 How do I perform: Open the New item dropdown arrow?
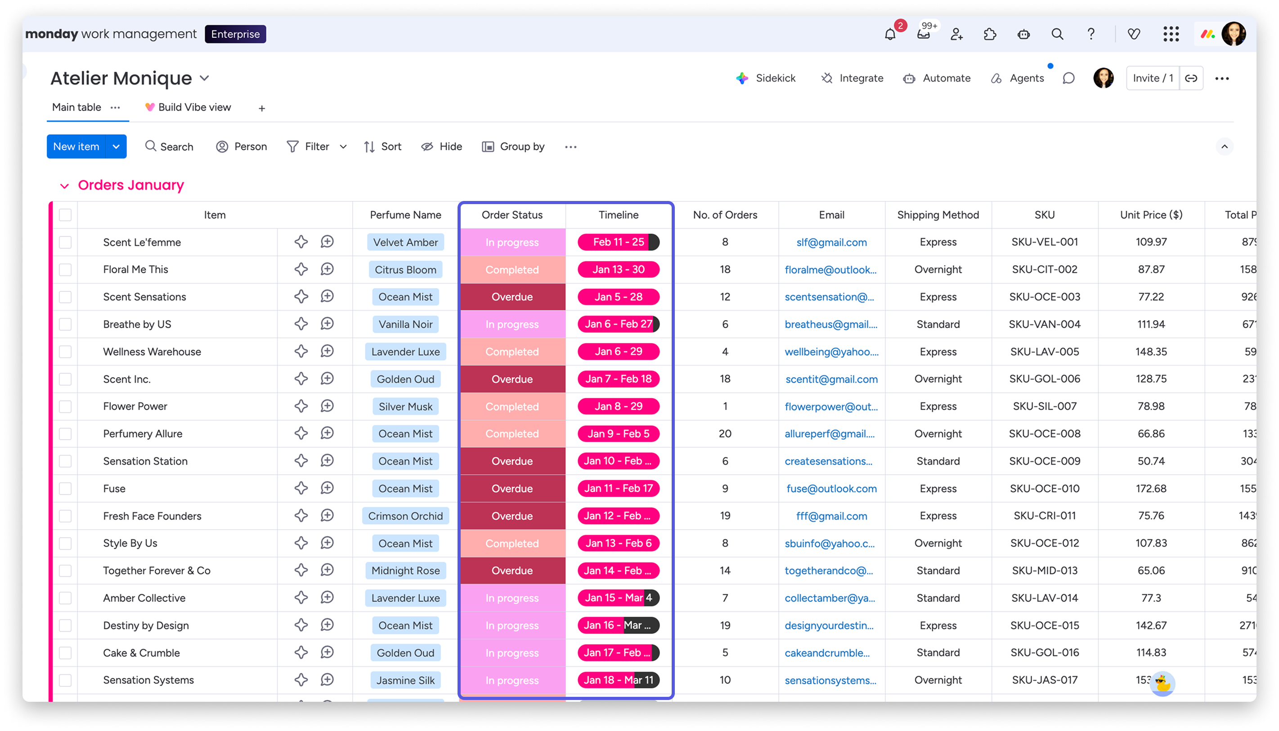tap(116, 147)
